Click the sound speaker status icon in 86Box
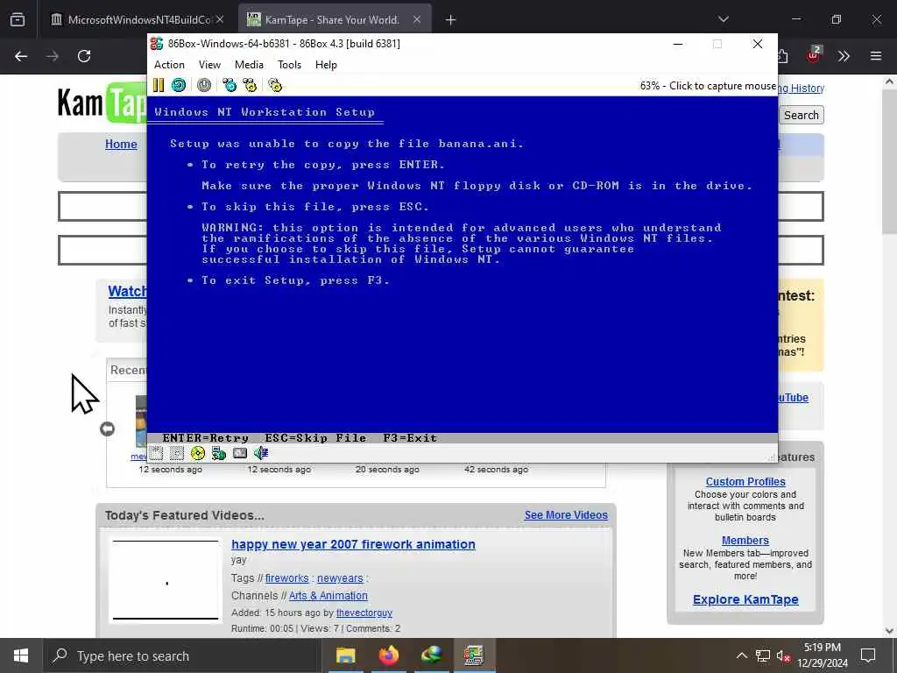This screenshot has width=897, height=673. 261,453
